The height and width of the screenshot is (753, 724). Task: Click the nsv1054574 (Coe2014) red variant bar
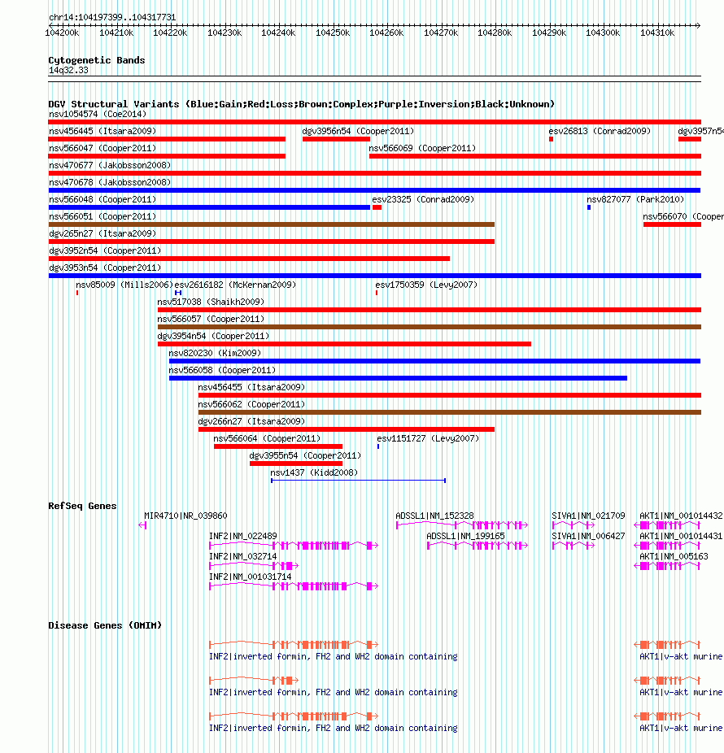pos(375,122)
